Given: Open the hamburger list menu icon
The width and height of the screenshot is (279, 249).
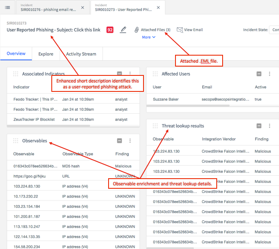Looking at the screenshot, I should [x=8, y=8].
